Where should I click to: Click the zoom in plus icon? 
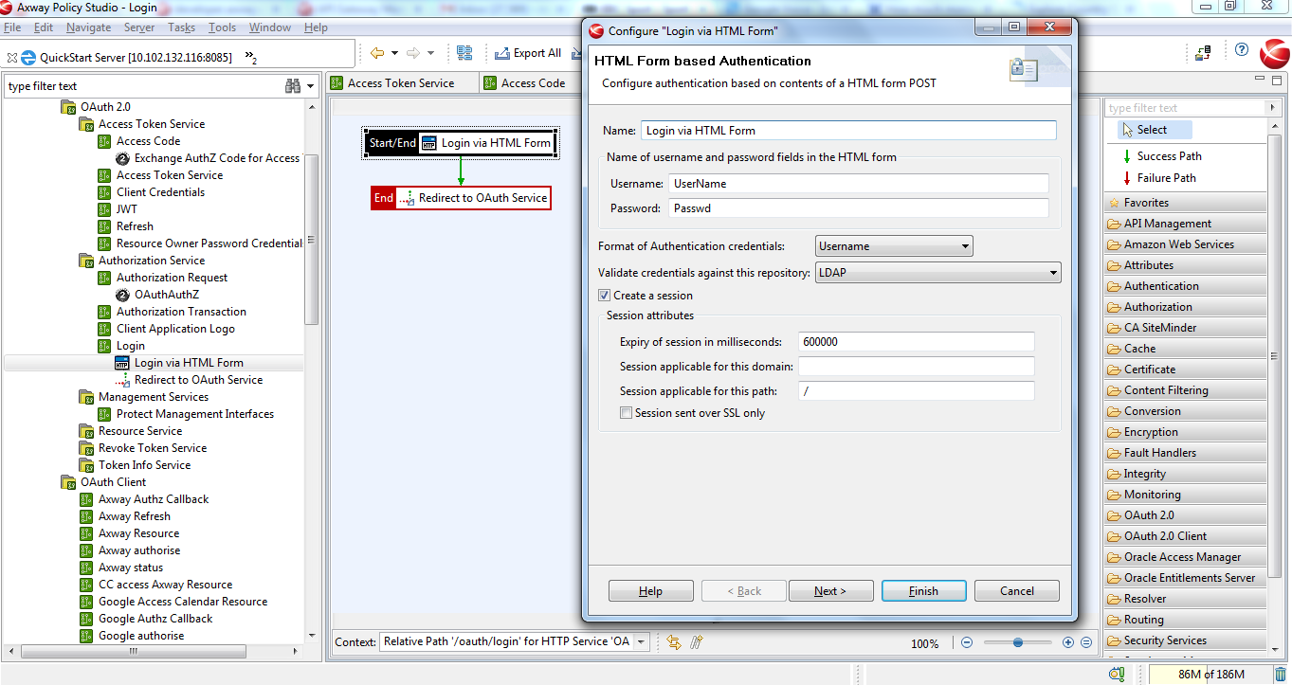pos(1068,642)
